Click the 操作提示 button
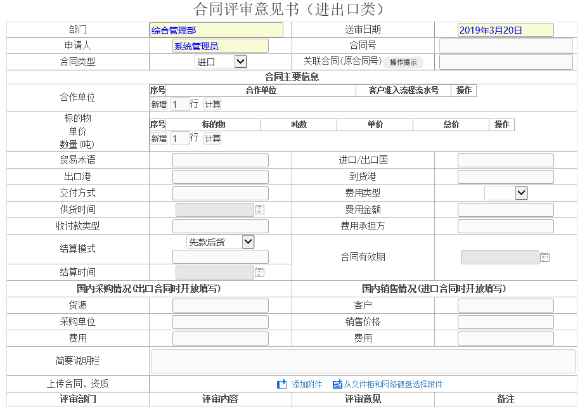Image resolution: width=580 pixels, height=407 pixels. pyautogui.click(x=403, y=62)
